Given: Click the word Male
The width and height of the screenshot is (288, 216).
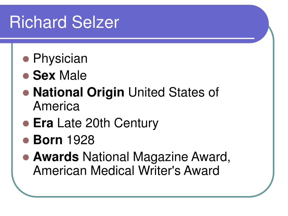Looking at the screenshot, I should 73,75.
